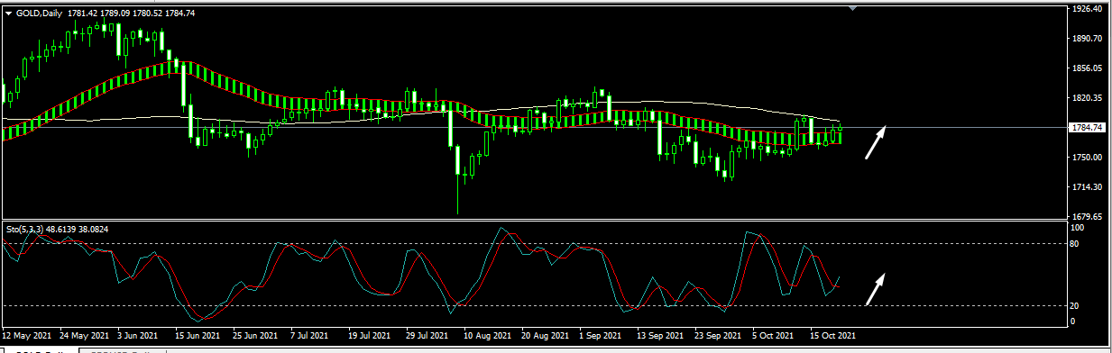
Task: Click the 23 Sep 2021 date label
Action: tap(718, 335)
